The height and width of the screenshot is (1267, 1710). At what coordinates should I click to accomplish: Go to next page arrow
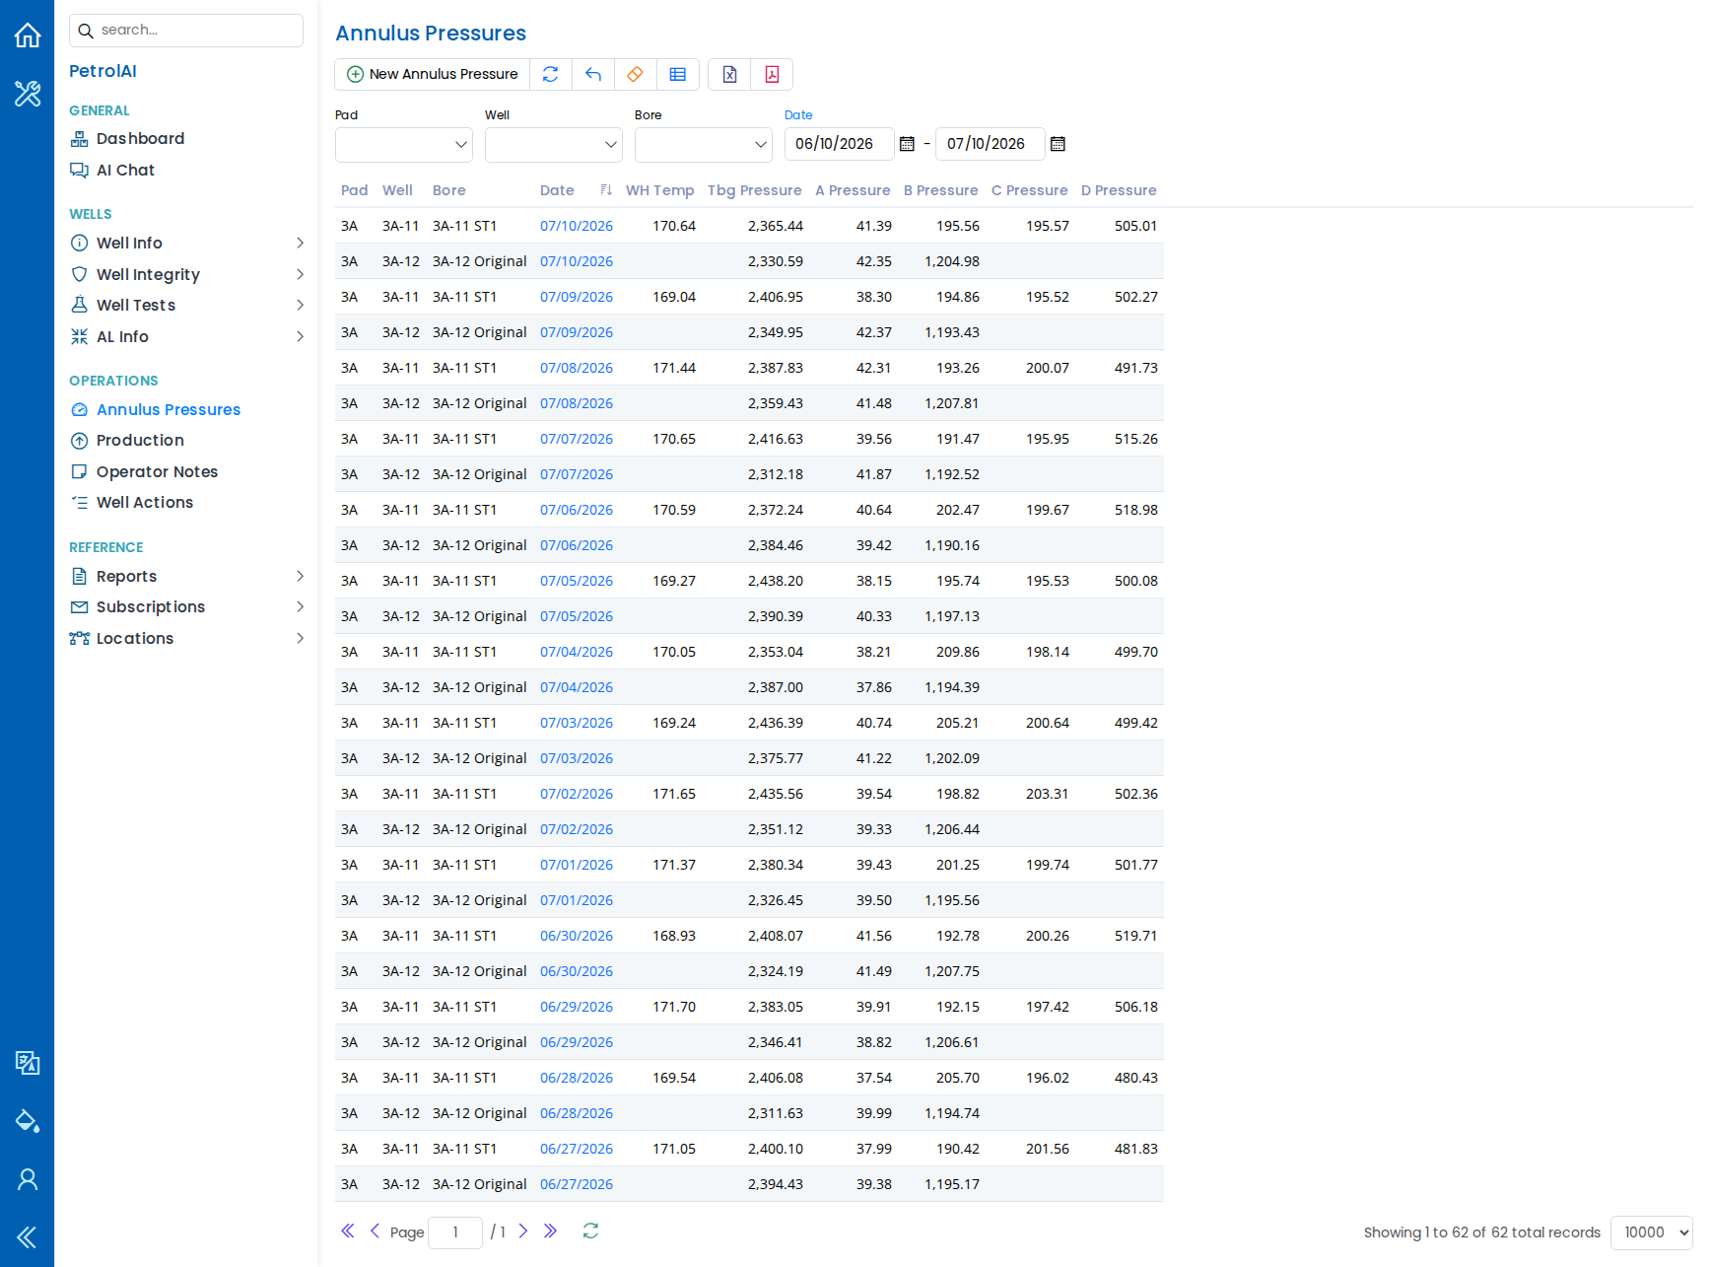(523, 1231)
